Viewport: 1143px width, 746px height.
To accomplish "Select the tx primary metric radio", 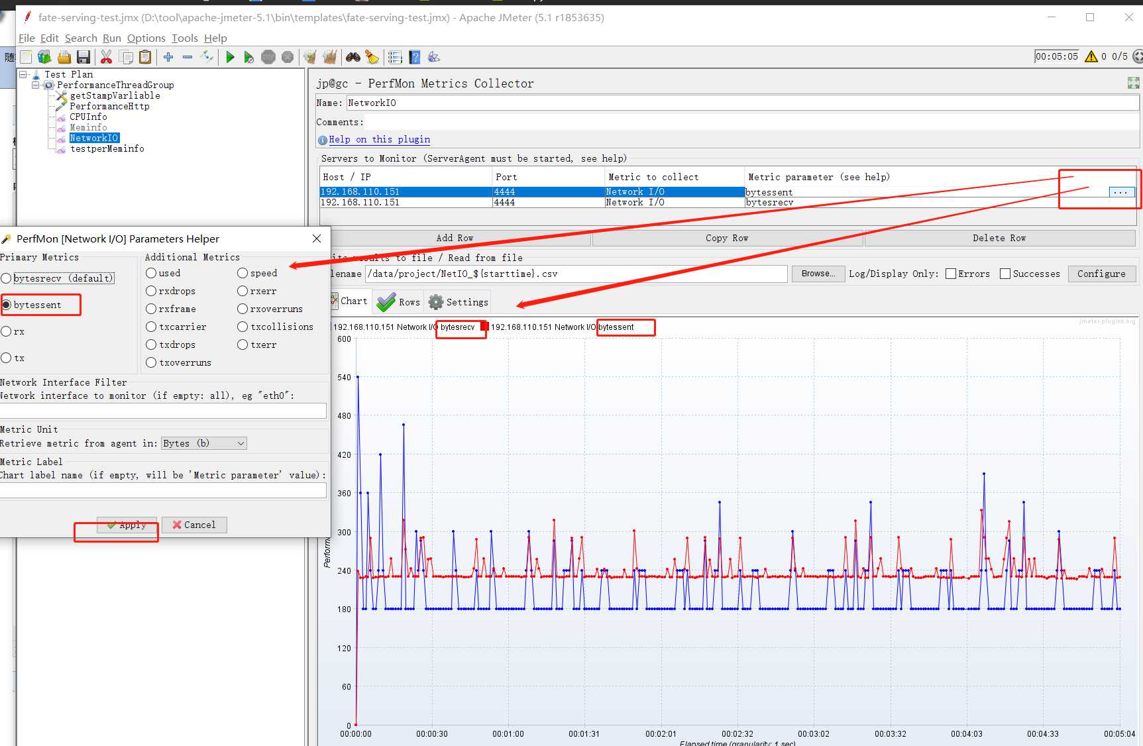I will 6,358.
